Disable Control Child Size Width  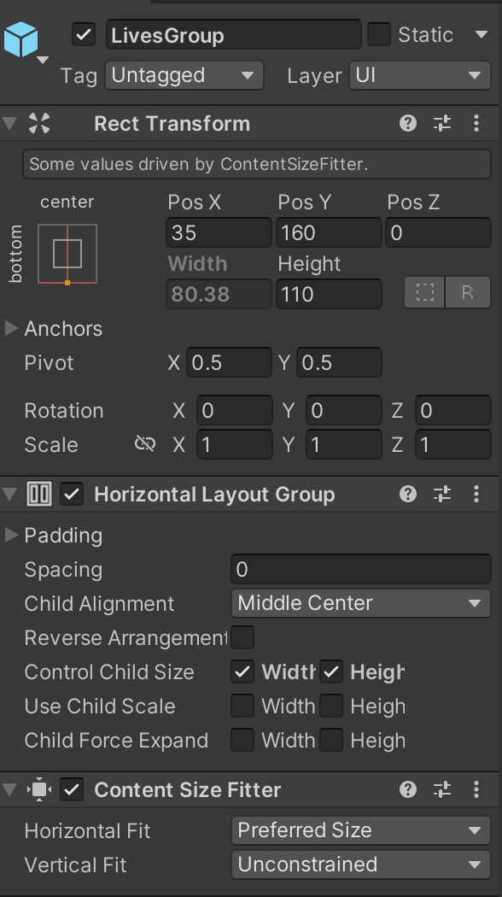(x=242, y=672)
